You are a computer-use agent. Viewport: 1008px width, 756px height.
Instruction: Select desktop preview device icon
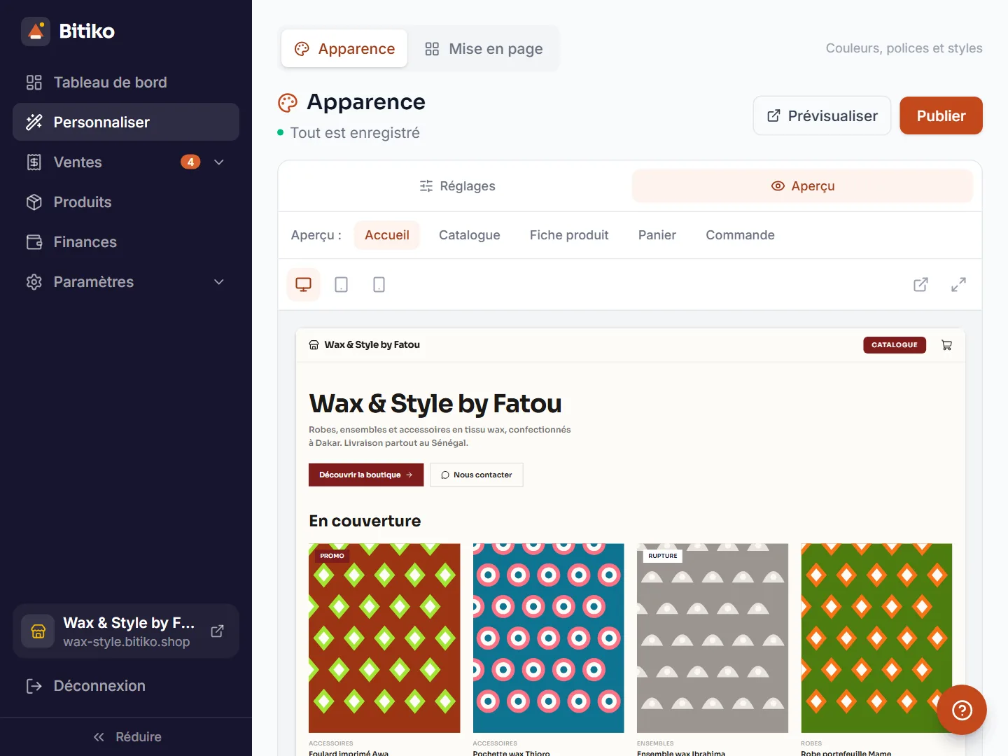[x=304, y=285]
